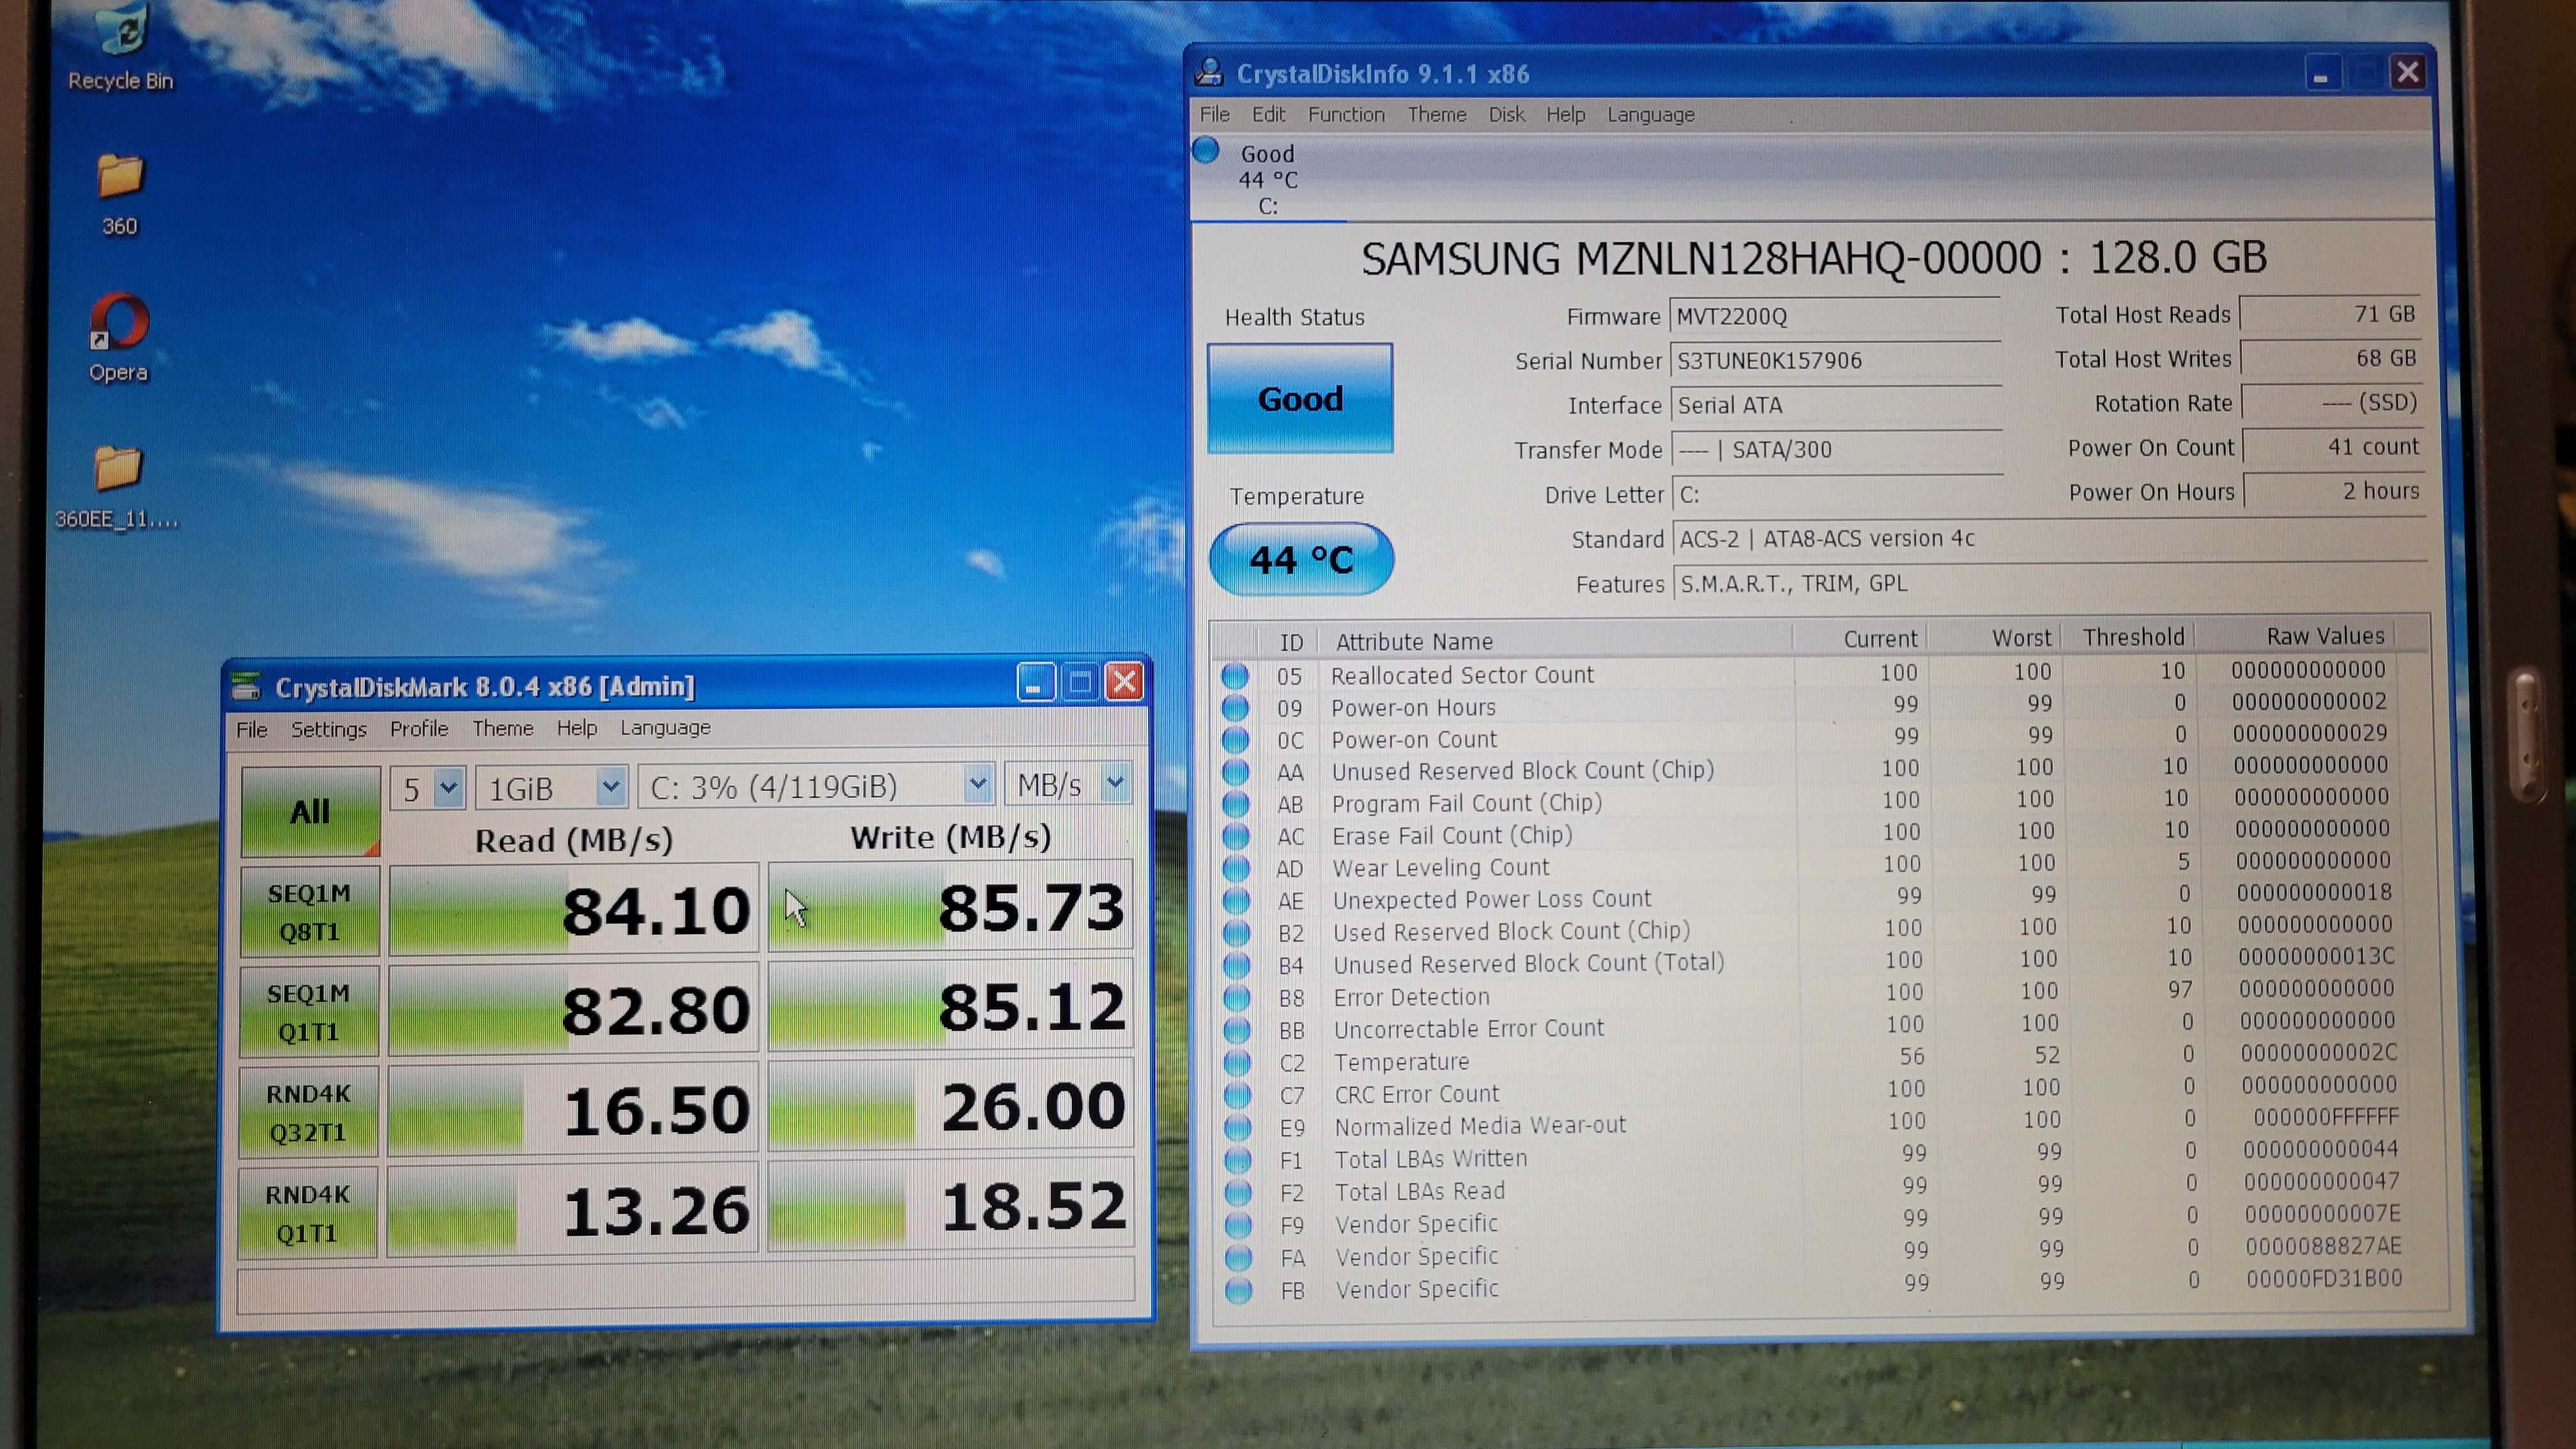
Task: Click status orb for Reallocated Sector Count
Action: point(1235,675)
